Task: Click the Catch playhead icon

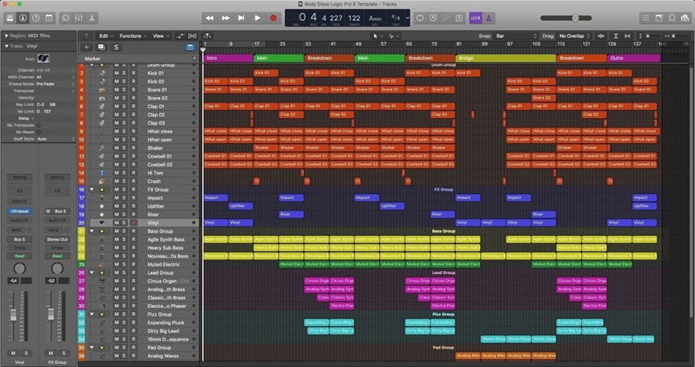Action: [x=207, y=36]
